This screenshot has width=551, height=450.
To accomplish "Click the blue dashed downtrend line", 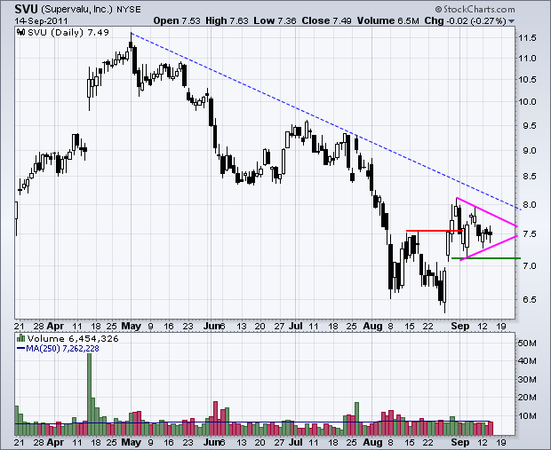I will pyautogui.click(x=326, y=122).
